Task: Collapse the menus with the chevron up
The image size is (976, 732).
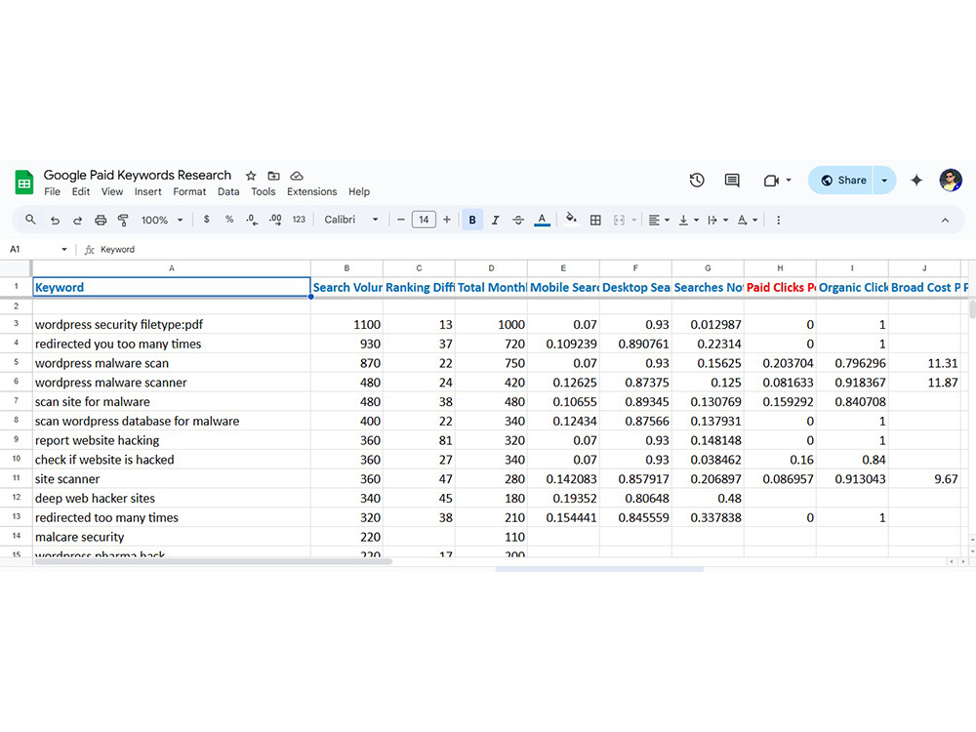Action: pos(945,220)
